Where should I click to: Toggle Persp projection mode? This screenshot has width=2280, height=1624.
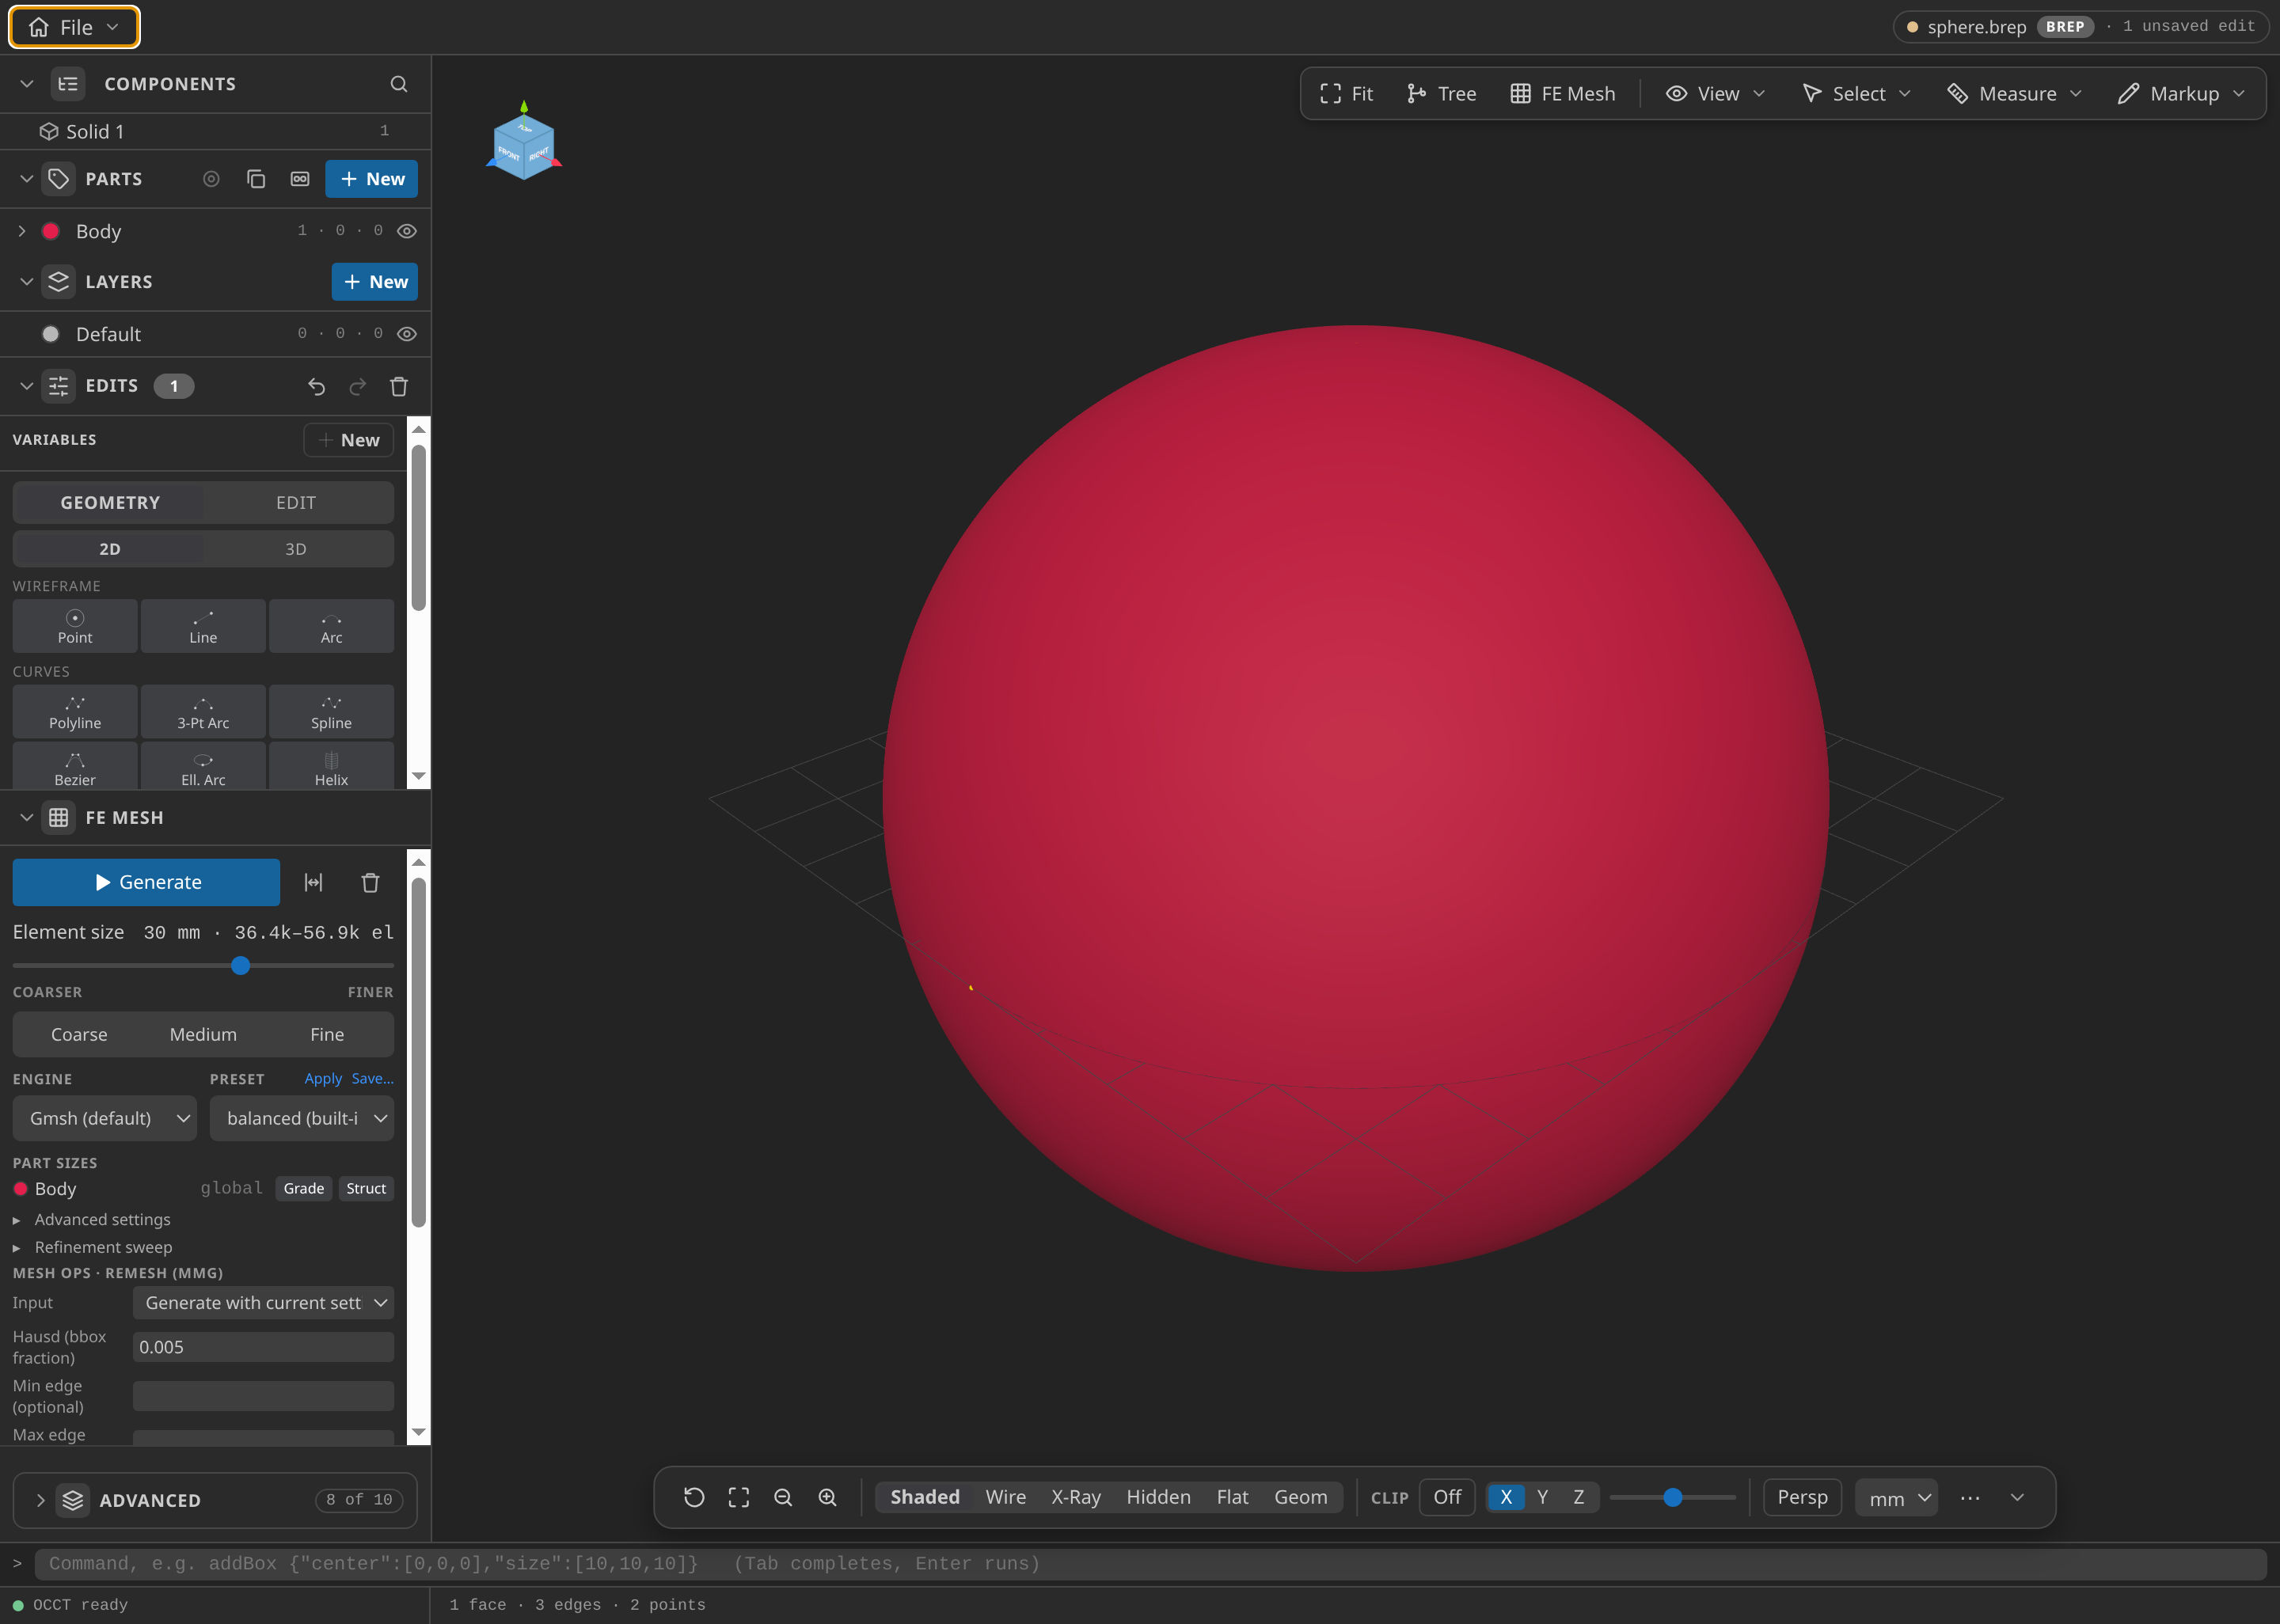pyautogui.click(x=1802, y=1497)
